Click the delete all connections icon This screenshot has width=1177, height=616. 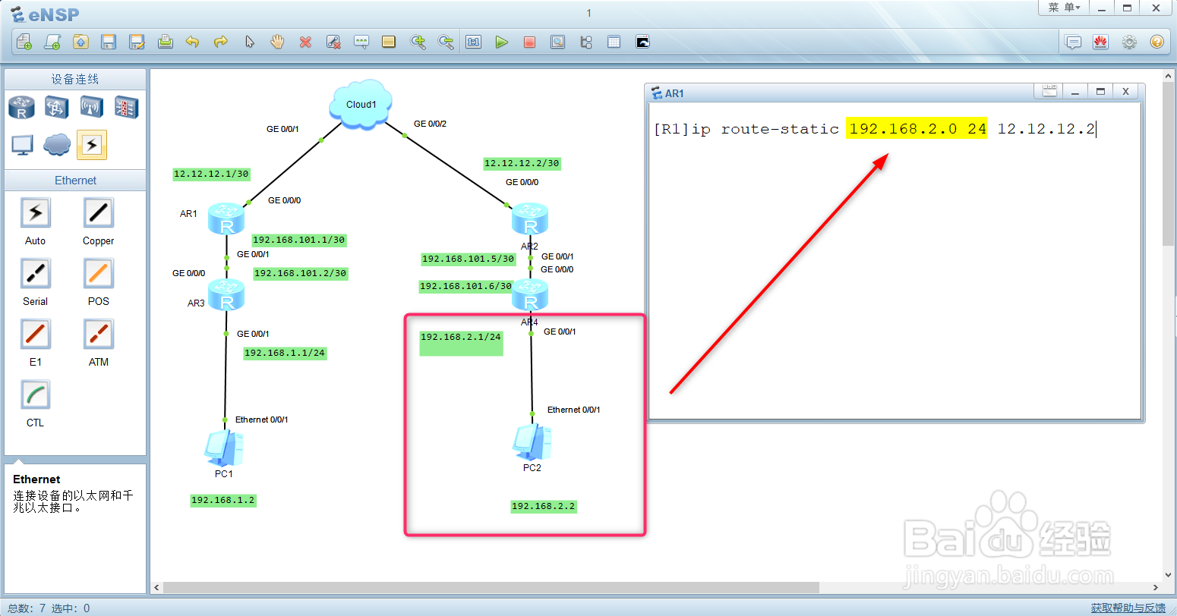(333, 42)
